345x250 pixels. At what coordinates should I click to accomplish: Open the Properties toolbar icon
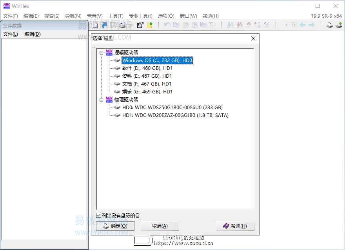pyautogui.click(x=140, y=25)
